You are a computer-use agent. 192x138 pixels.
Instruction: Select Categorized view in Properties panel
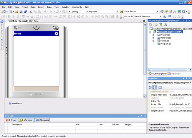(150, 87)
